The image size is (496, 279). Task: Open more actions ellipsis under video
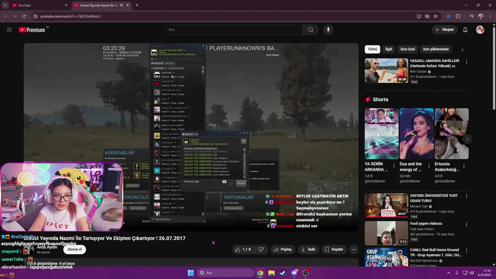pos(354,250)
